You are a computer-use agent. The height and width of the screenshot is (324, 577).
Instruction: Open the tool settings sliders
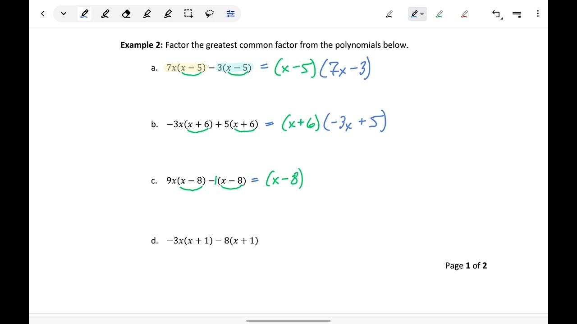(x=230, y=14)
